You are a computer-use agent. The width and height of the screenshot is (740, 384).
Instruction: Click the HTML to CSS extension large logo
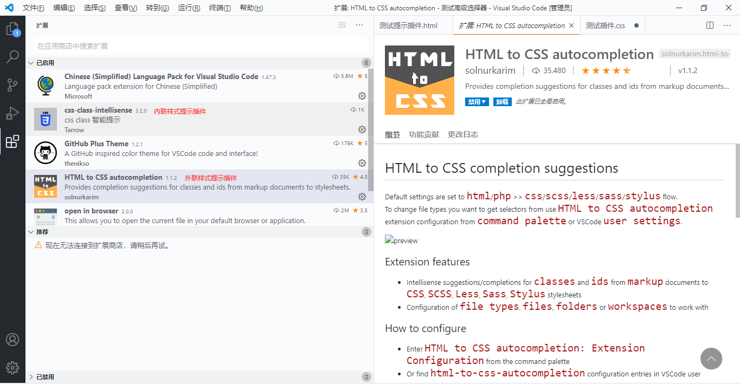click(x=420, y=80)
